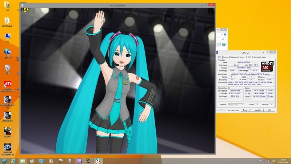The height and width of the screenshot is (164, 291).
Task: Click the processor Name field AMD A10-7850K
Action: pyautogui.click(x=244, y=62)
